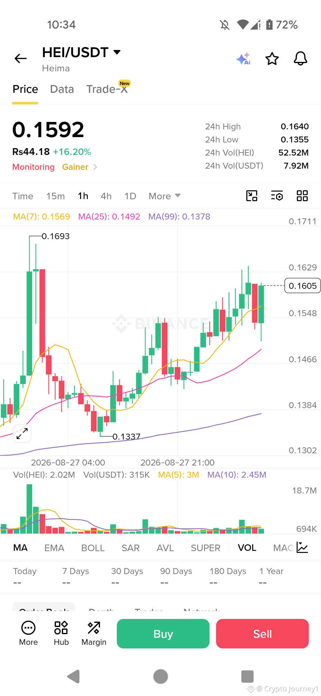Tap the battery status icon
The height and width of the screenshot is (696, 321).
269,25
